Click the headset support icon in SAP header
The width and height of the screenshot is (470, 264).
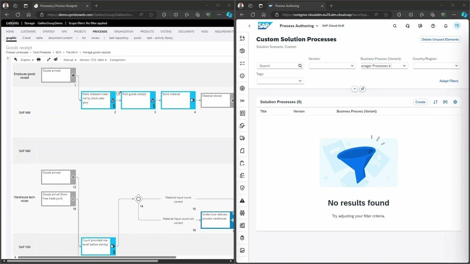(408, 26)
